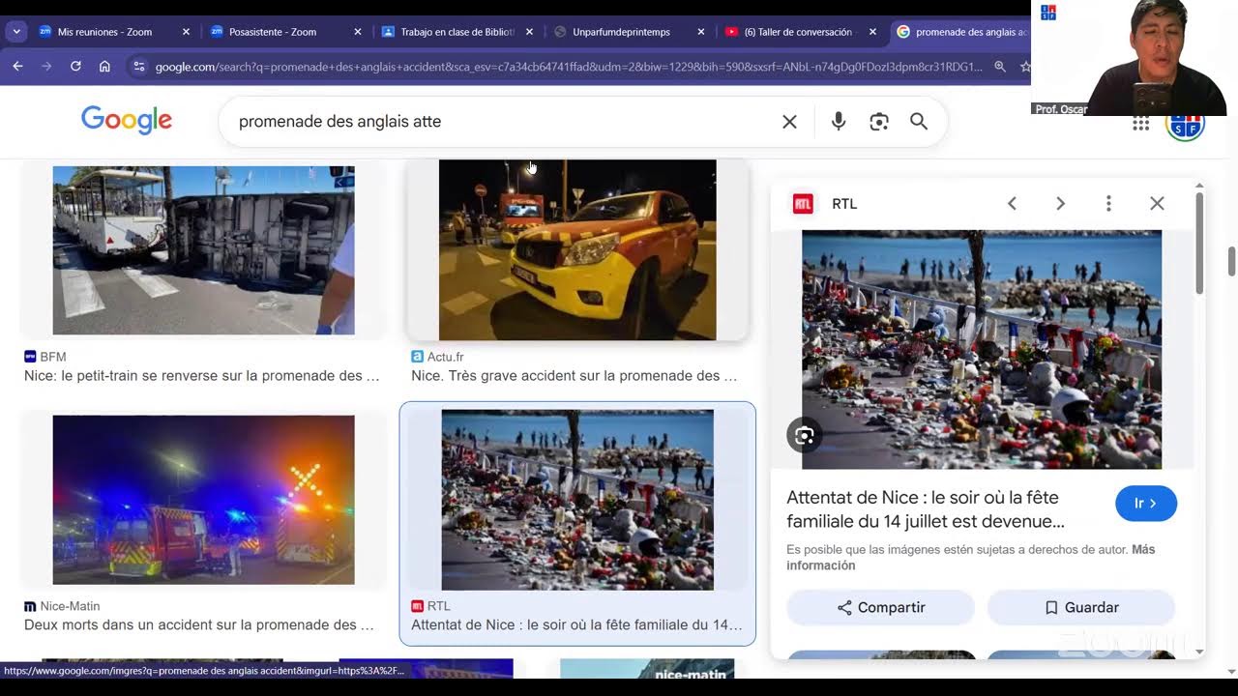Click the address bar URL

569,67
